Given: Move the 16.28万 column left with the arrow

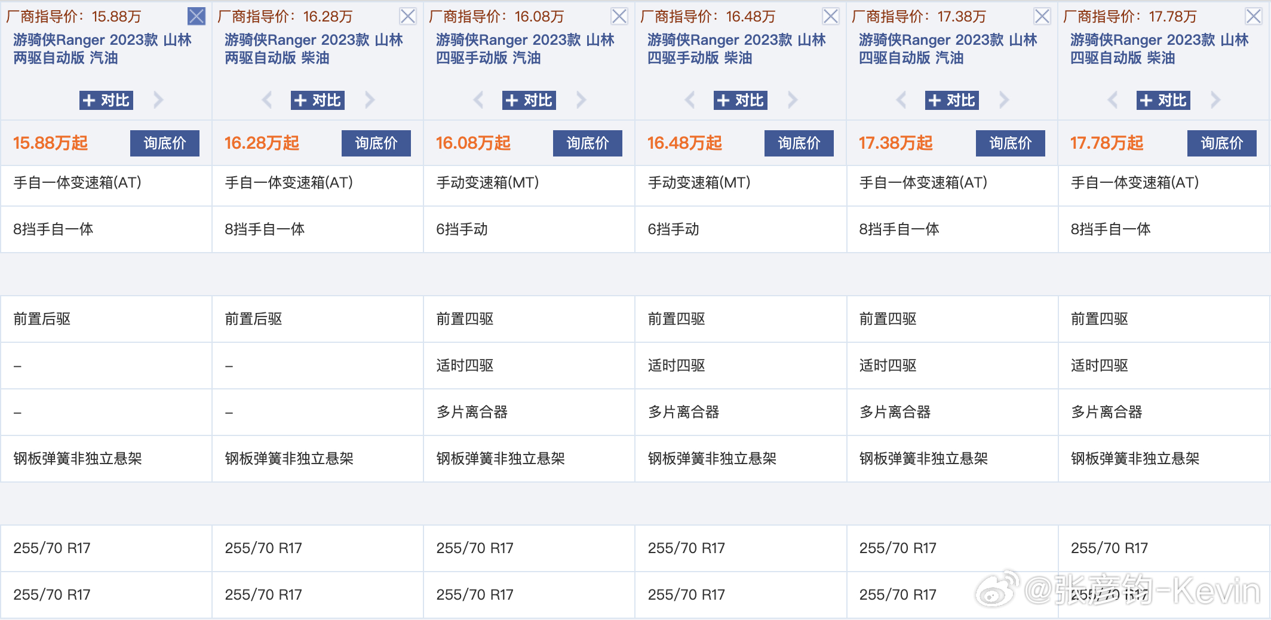Looking at the screenshot, I should coord(267,100).
